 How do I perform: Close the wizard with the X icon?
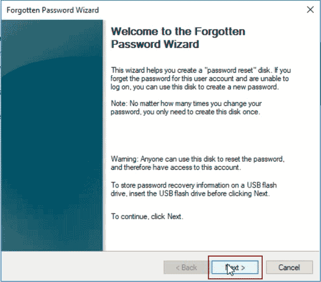point(310,9)
